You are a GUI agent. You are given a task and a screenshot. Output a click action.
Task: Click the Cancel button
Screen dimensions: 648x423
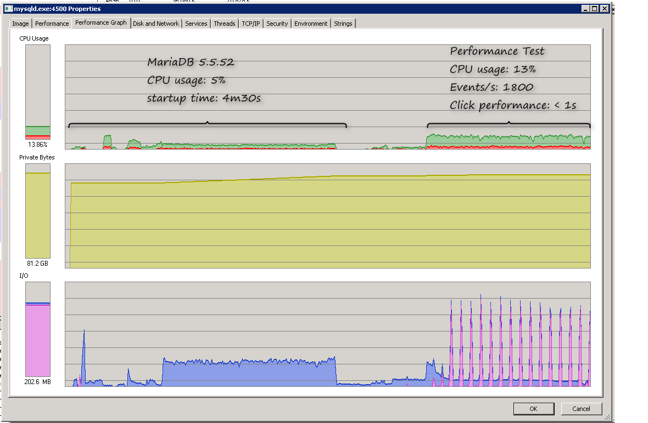tap(581, 409)
